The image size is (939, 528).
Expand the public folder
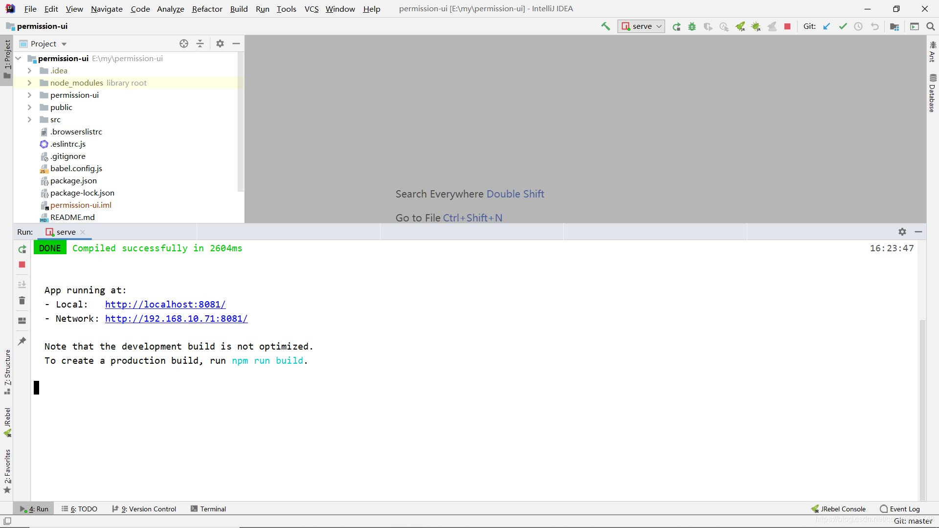(29, 107)
